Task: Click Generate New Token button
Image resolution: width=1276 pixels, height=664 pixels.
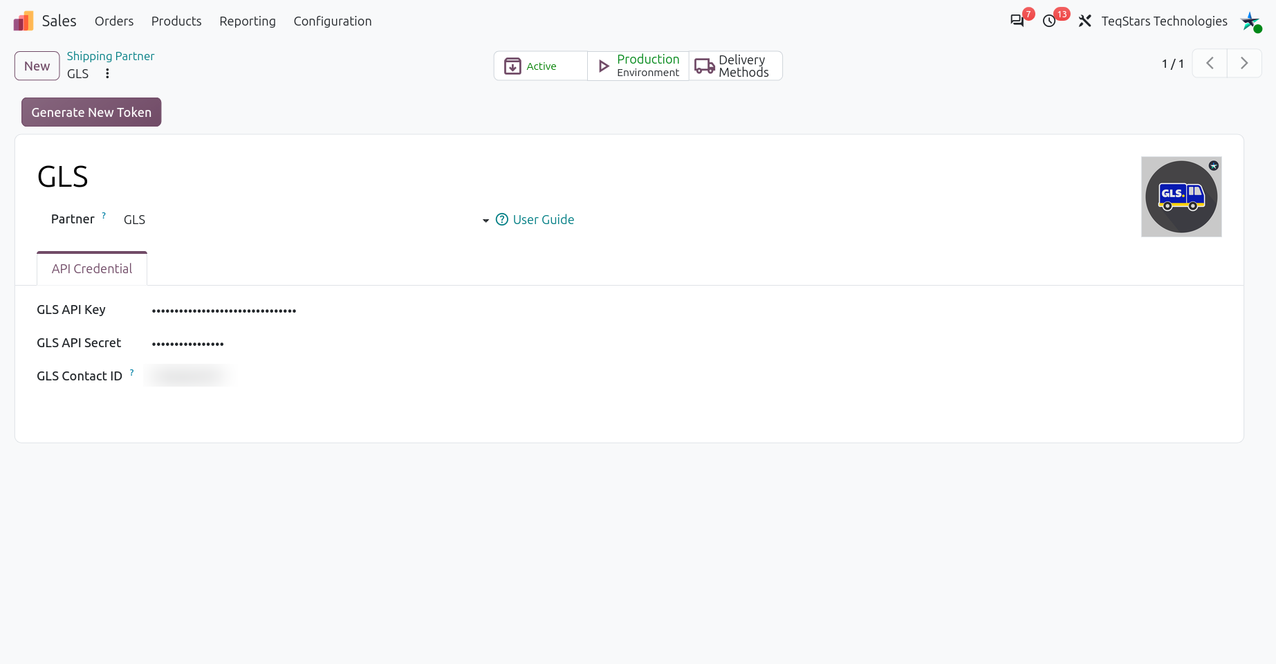Action: (91, 112)
